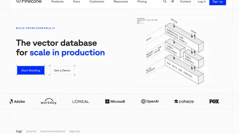This screenshot has height=134, width=239.
Task: Open the Customers menu item
Action: click(97, 1)
